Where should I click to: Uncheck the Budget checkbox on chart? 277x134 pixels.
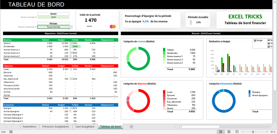[255, 41]
